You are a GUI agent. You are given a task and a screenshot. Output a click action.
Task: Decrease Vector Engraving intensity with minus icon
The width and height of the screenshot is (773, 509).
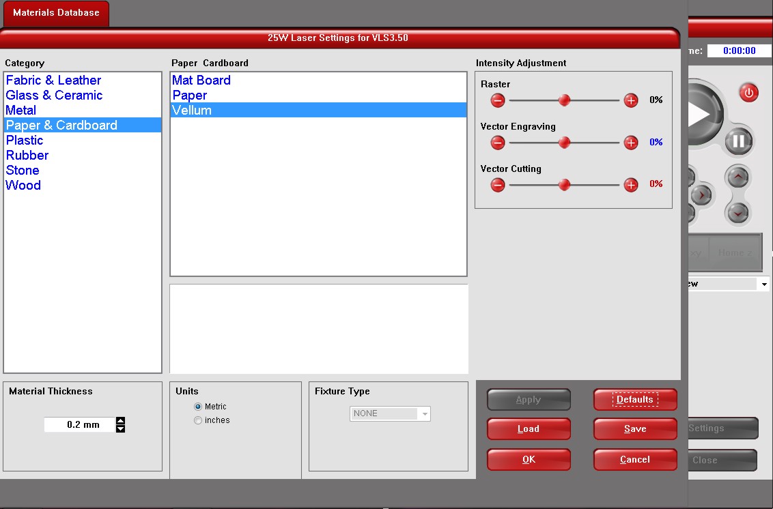click(x=498, y=143)
